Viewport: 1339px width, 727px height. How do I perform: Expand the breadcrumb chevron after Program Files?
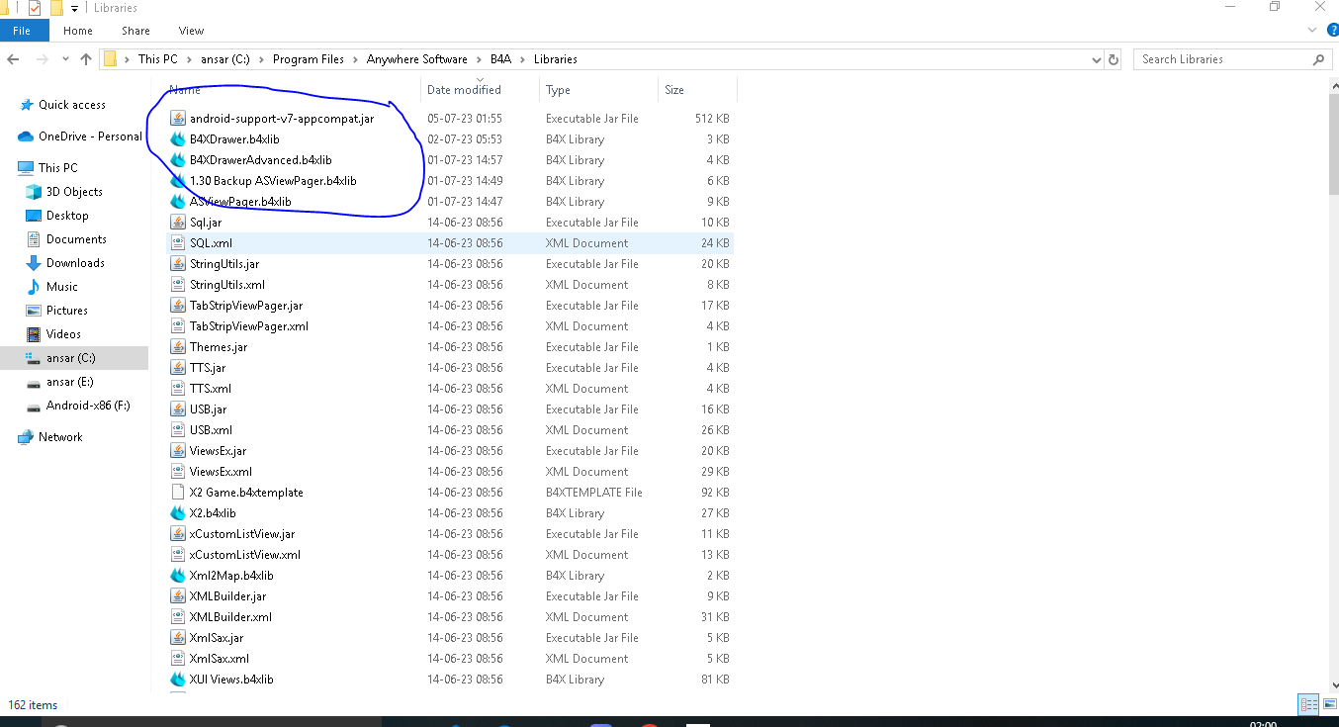[356, 59]
